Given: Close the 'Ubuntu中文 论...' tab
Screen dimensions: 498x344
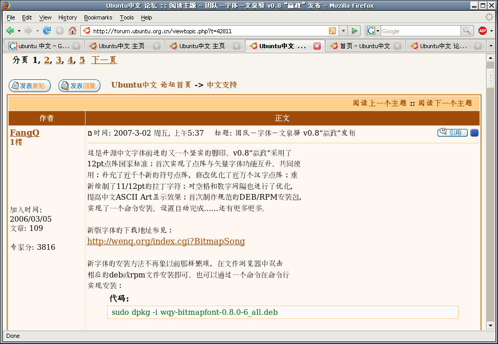Looking at the screenshot, I should 478,46.
